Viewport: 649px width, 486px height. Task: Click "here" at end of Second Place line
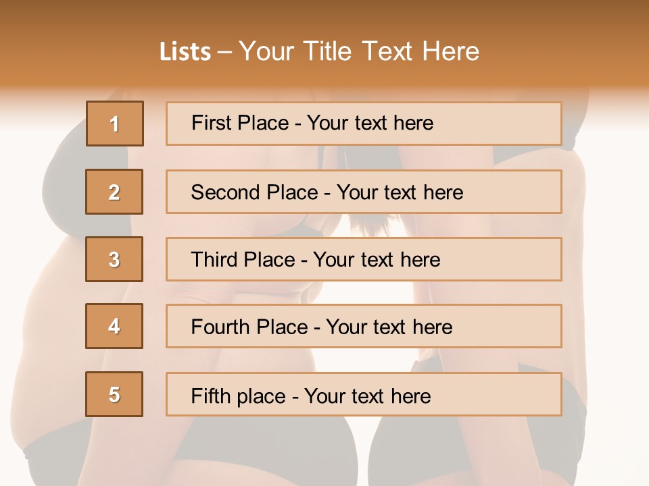443,192
